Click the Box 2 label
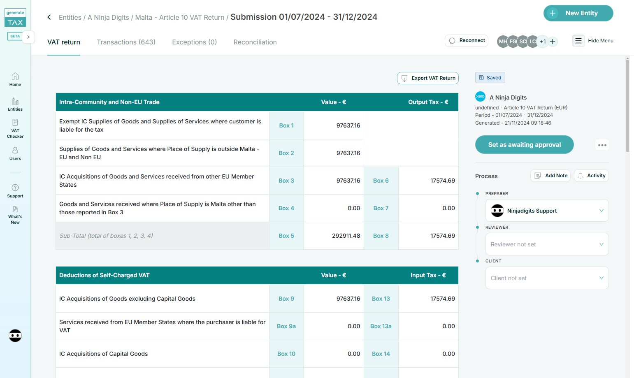Screen dimensions: 634x378 click(286, 153)
